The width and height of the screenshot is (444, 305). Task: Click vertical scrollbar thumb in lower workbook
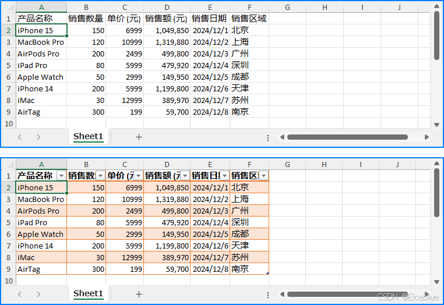tap(436, 193)
